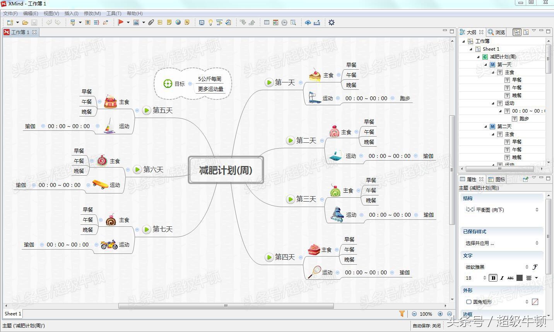The image size is (554, 332).
Task: Collapse the 第一天 branch on canvas
Action: pyautogui.click(x=301, y=82)
